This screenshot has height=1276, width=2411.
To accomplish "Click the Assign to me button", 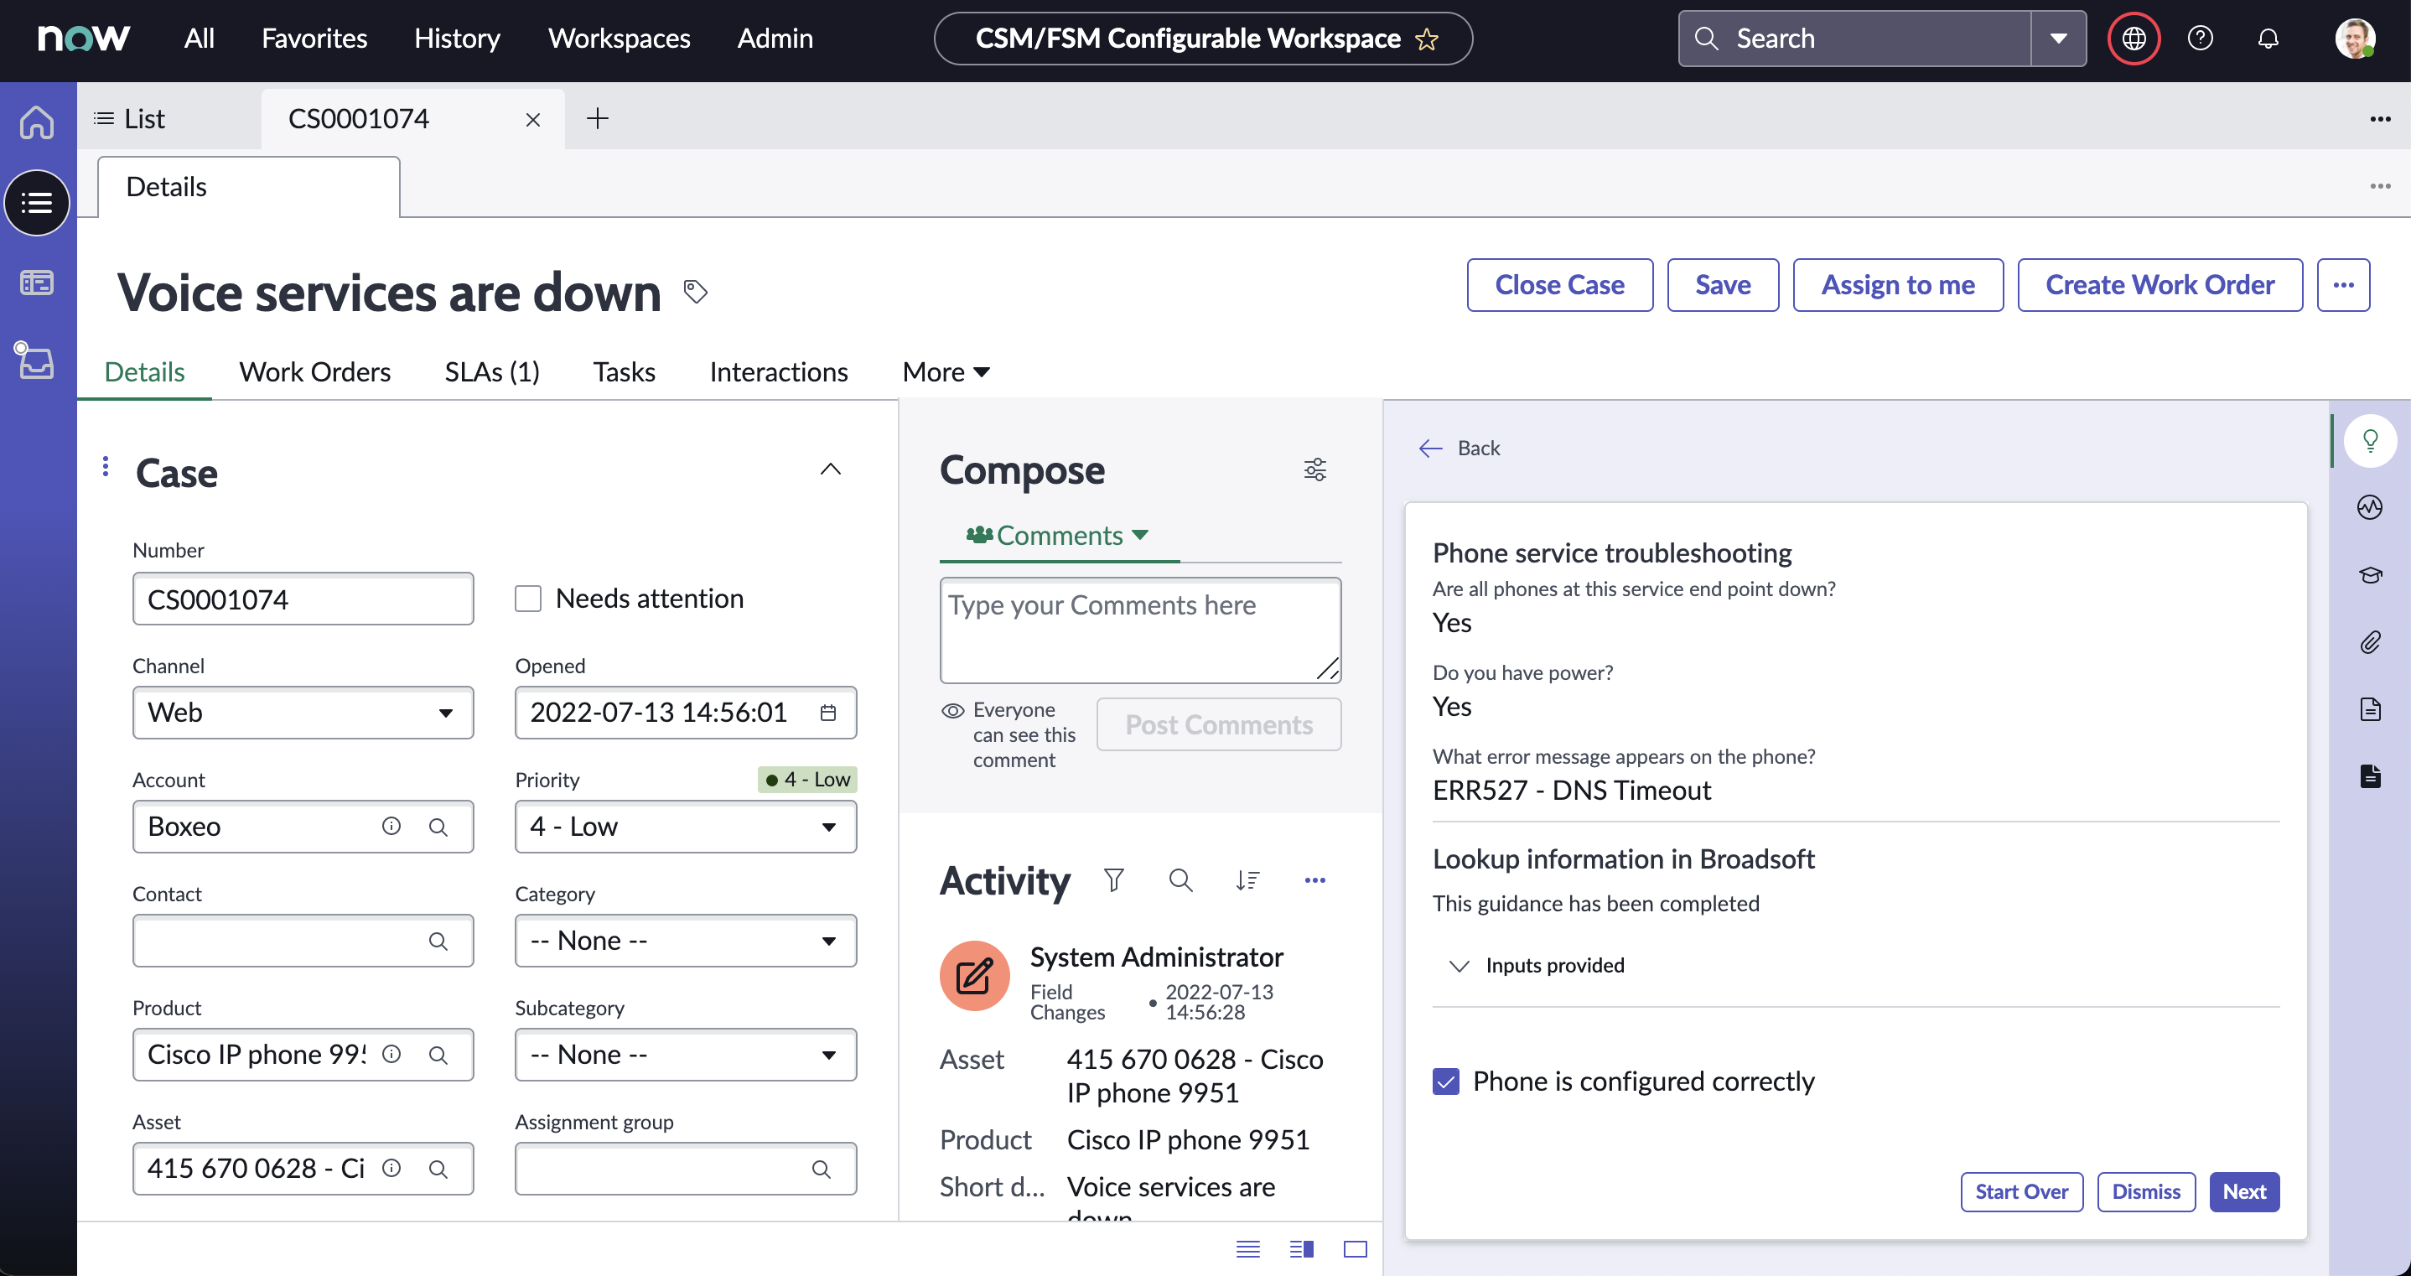I will 1897,284.
